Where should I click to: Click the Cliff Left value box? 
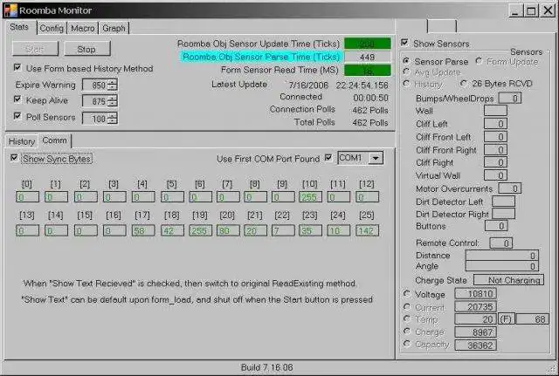(495, 124)
